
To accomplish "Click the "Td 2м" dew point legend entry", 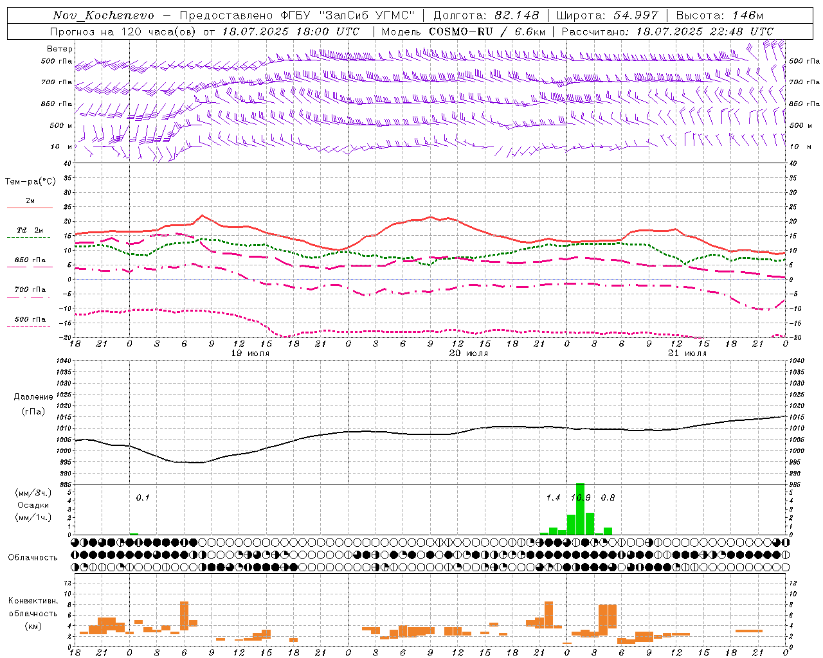I will tap(30, 230).
